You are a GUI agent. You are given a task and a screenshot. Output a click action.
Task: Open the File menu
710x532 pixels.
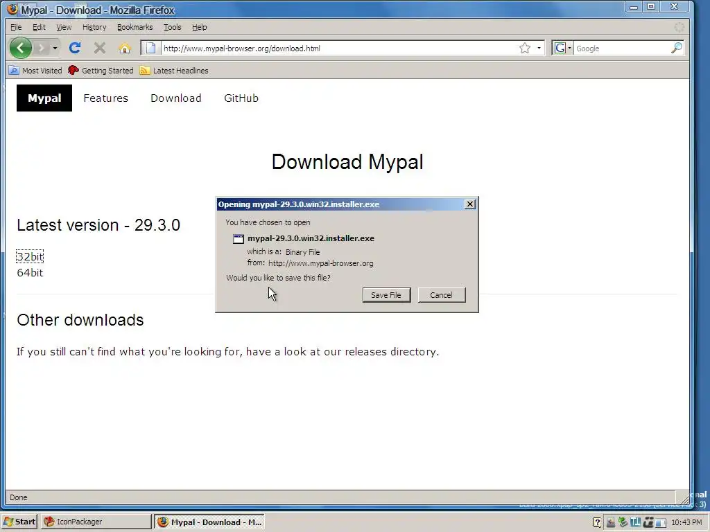pyautogui.click(x=16, y=27)
